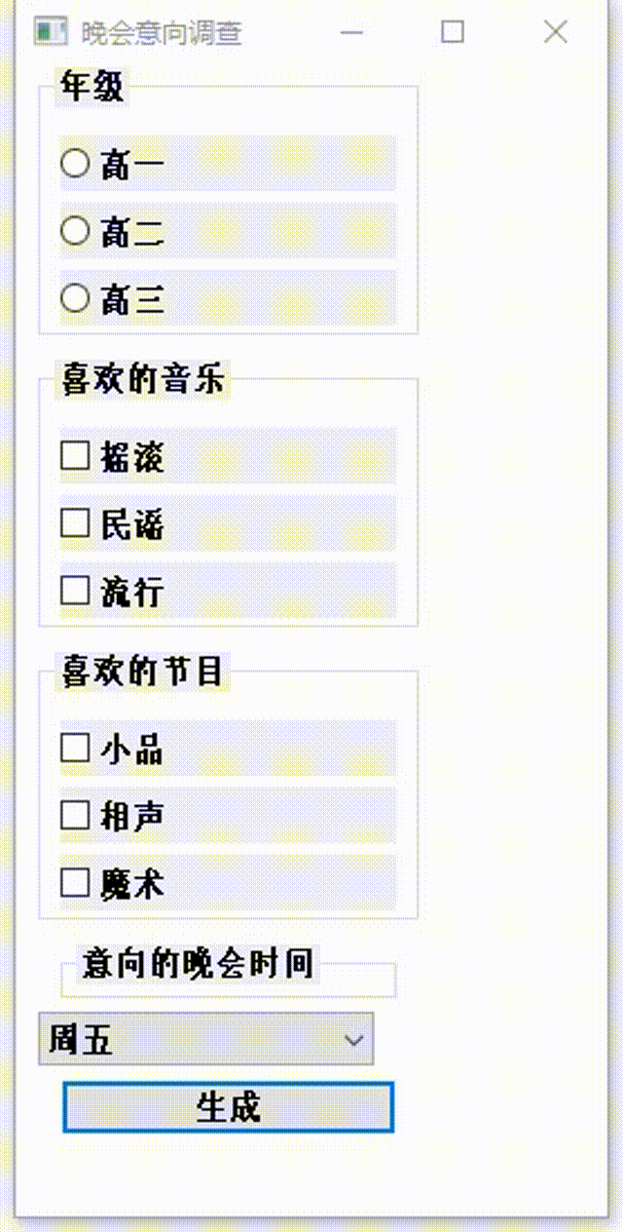Open the 周五 day dropdown

point(195,1037)
